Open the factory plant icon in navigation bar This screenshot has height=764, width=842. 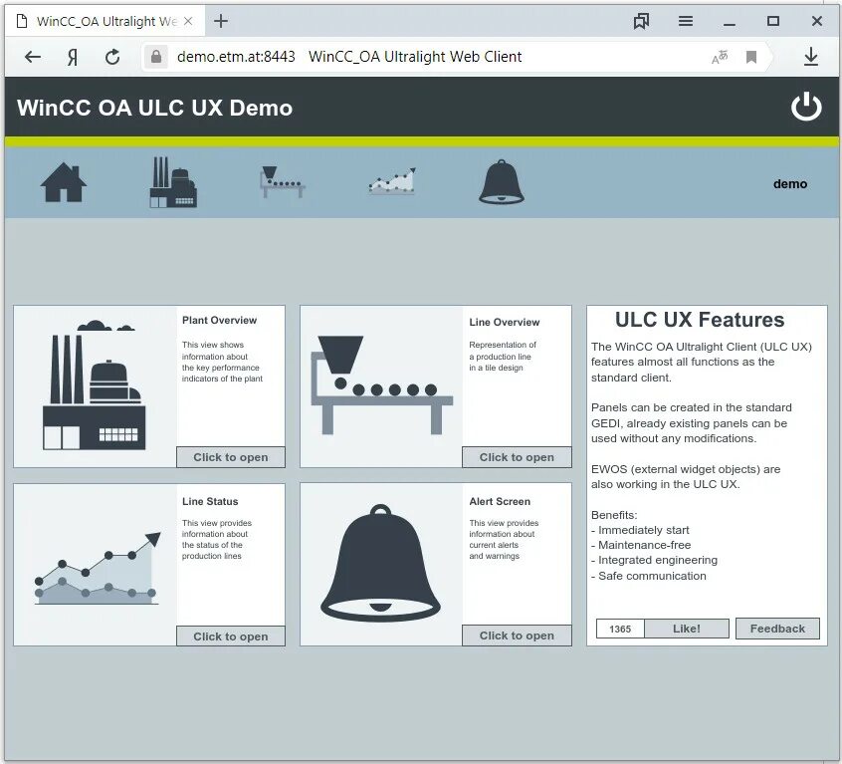tap(173, 182)
